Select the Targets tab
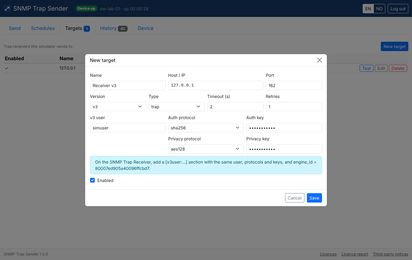The image size is (412, 260). (x=78, y=28)
